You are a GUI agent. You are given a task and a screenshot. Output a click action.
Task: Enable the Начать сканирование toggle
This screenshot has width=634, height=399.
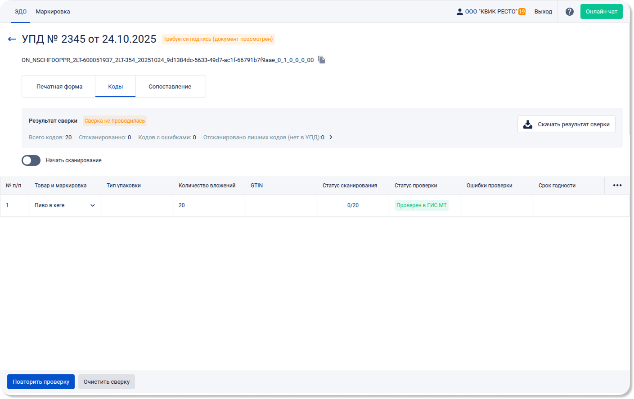pos(31,160)
